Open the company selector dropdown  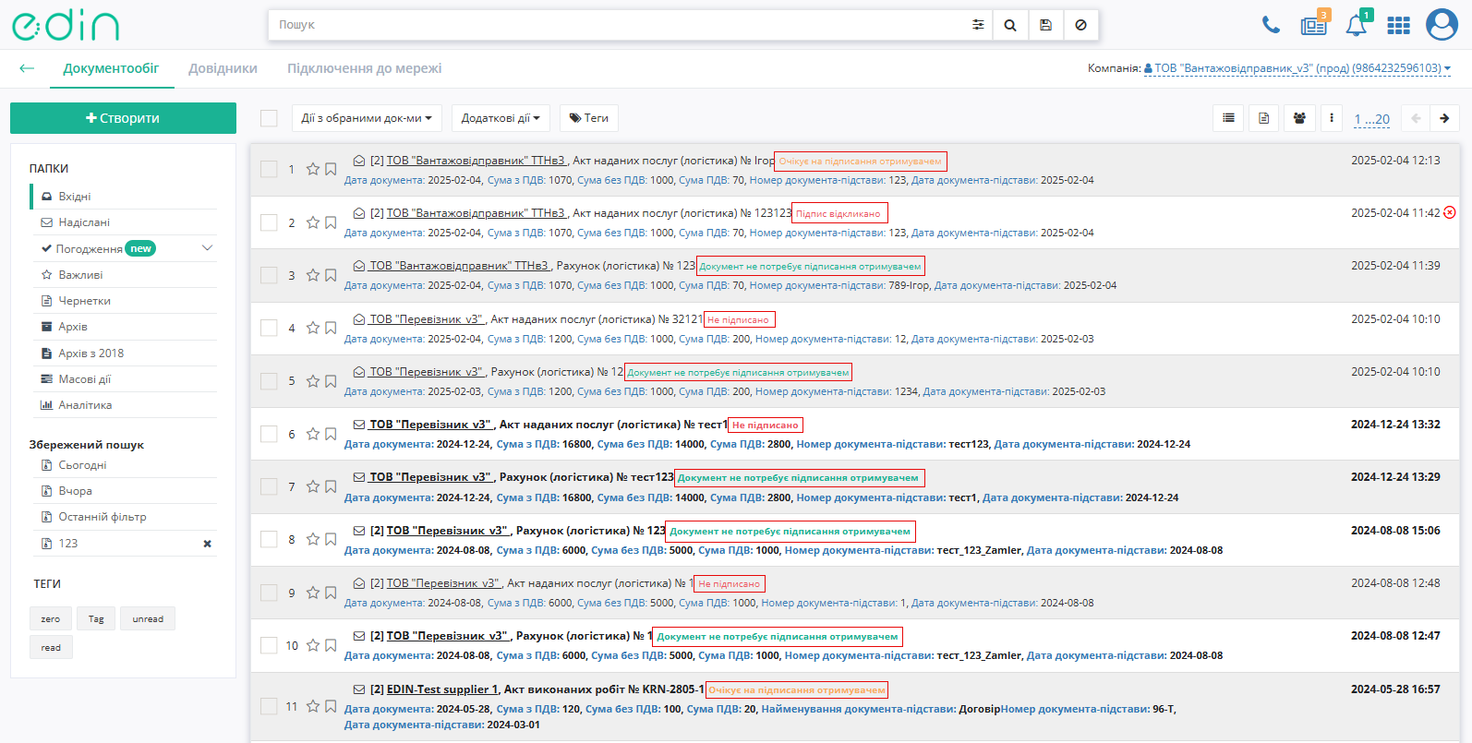pyautogui.click(x=1297, y=68)
